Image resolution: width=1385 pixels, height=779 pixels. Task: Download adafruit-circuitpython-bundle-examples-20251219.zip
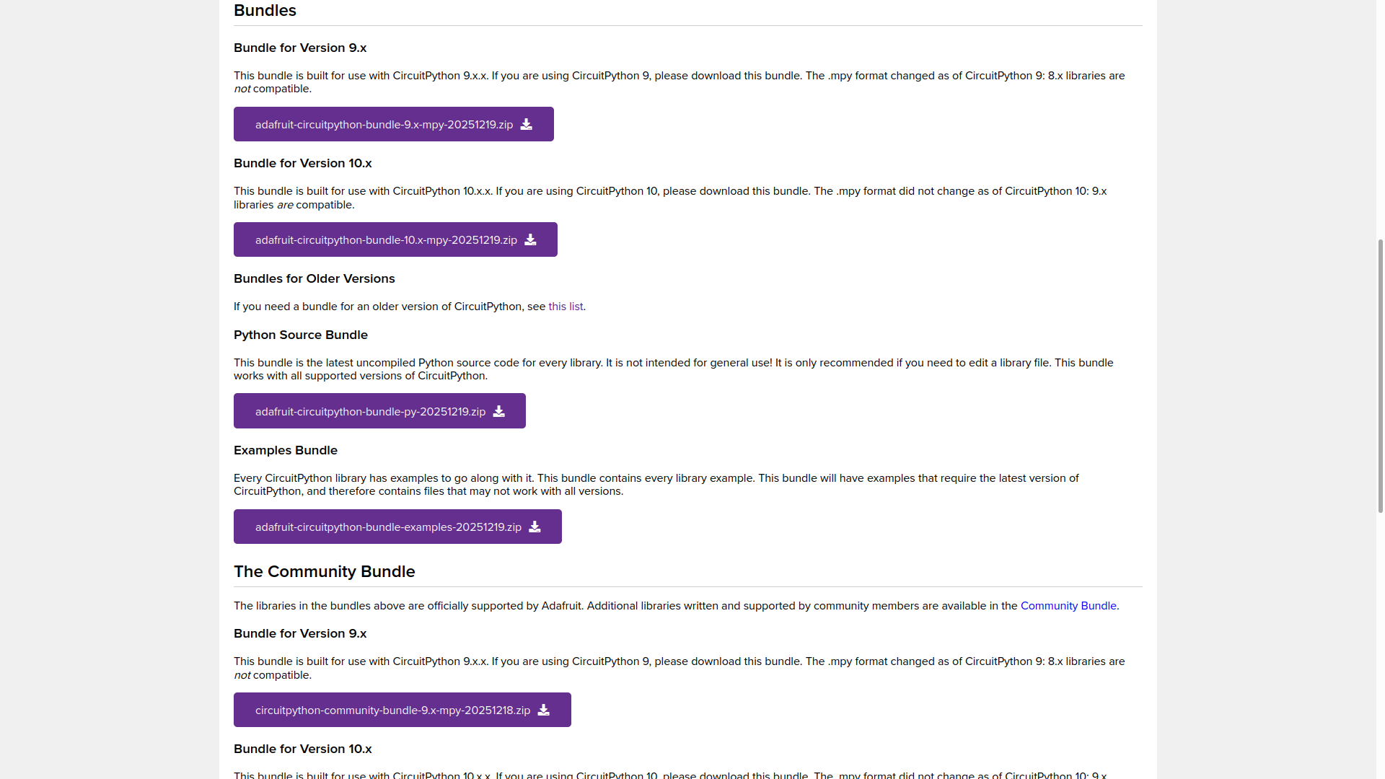[397, 527]
